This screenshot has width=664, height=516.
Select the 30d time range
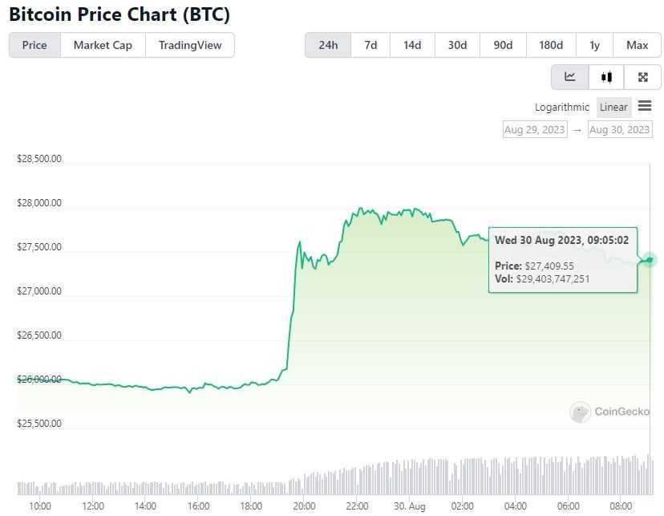pos(457,45)
